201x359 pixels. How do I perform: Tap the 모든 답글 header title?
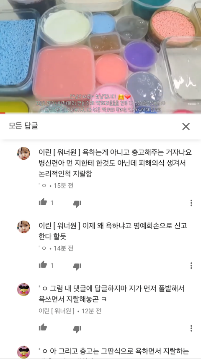click(23, 126)
